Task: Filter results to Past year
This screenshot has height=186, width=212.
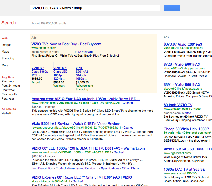Action: pyautogui.click(x=8, y=98)
